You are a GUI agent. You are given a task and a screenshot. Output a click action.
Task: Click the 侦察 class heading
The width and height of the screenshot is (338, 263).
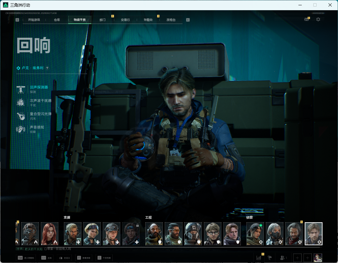[x=249, y=217]
